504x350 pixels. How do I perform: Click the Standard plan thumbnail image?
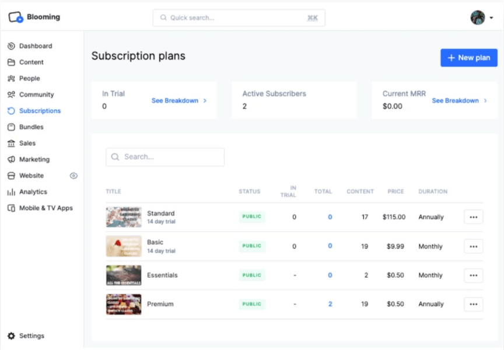click(123, 216)
